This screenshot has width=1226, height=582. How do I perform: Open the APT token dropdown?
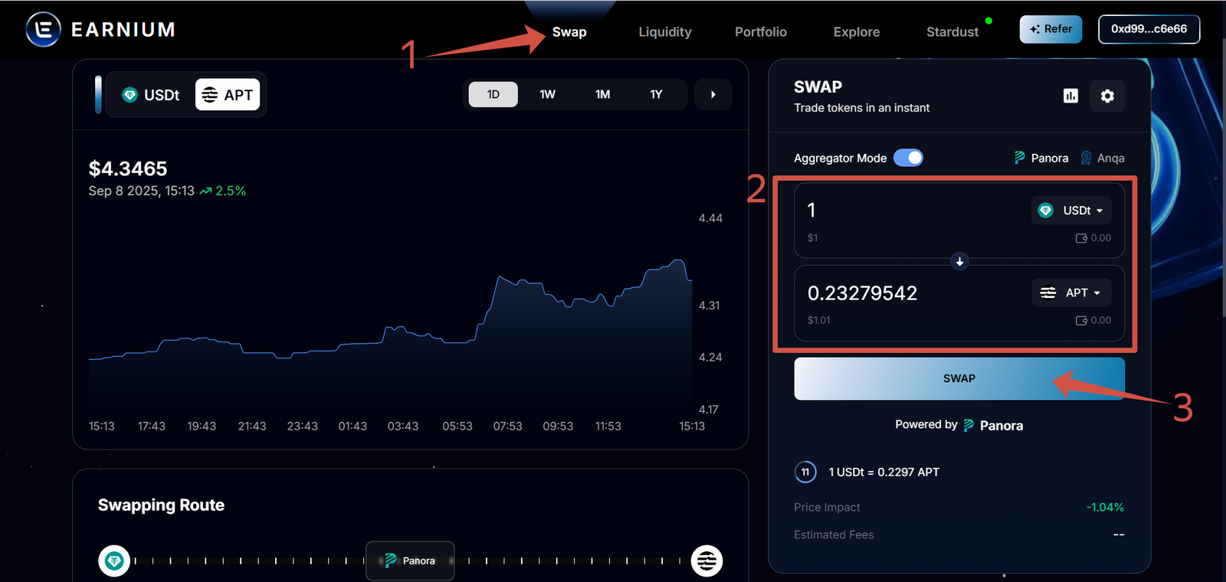point(1070,293)
